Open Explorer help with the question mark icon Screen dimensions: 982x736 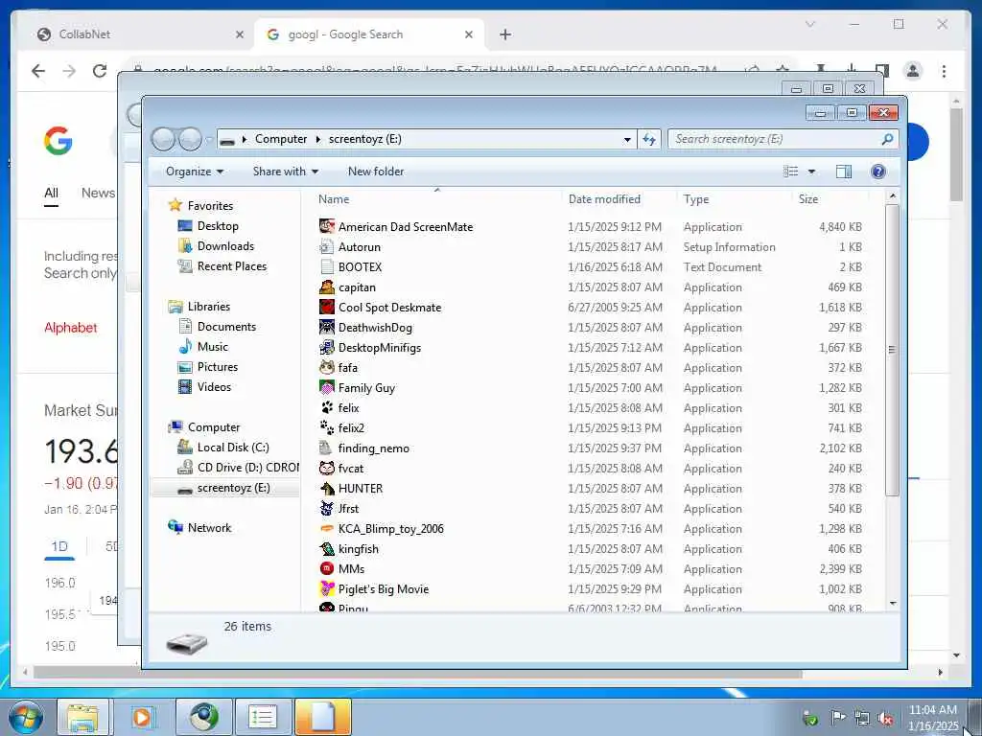(x=878, y=172)
